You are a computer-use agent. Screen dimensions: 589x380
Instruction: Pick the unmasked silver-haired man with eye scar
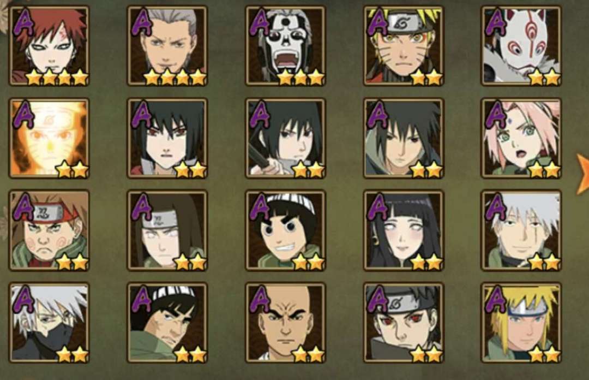click(521, 230)
